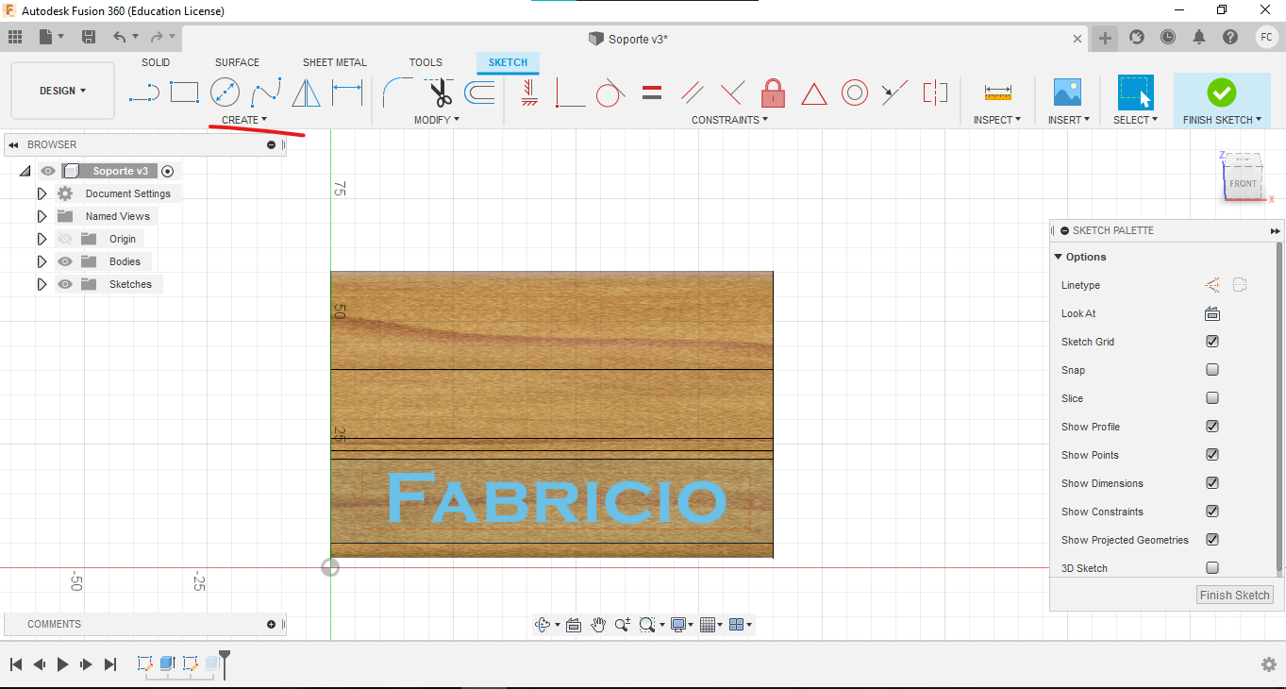Play the timeline

[62, 664]
